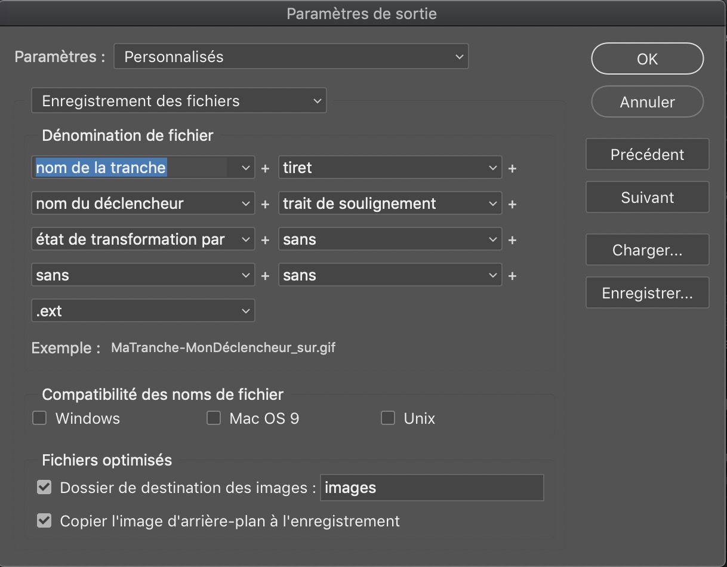The height and width of the screenshot is (567, 727).
Task: Open the nom du déclencheur dropdown
Action: pyautogui.click(x=142, y=203)
